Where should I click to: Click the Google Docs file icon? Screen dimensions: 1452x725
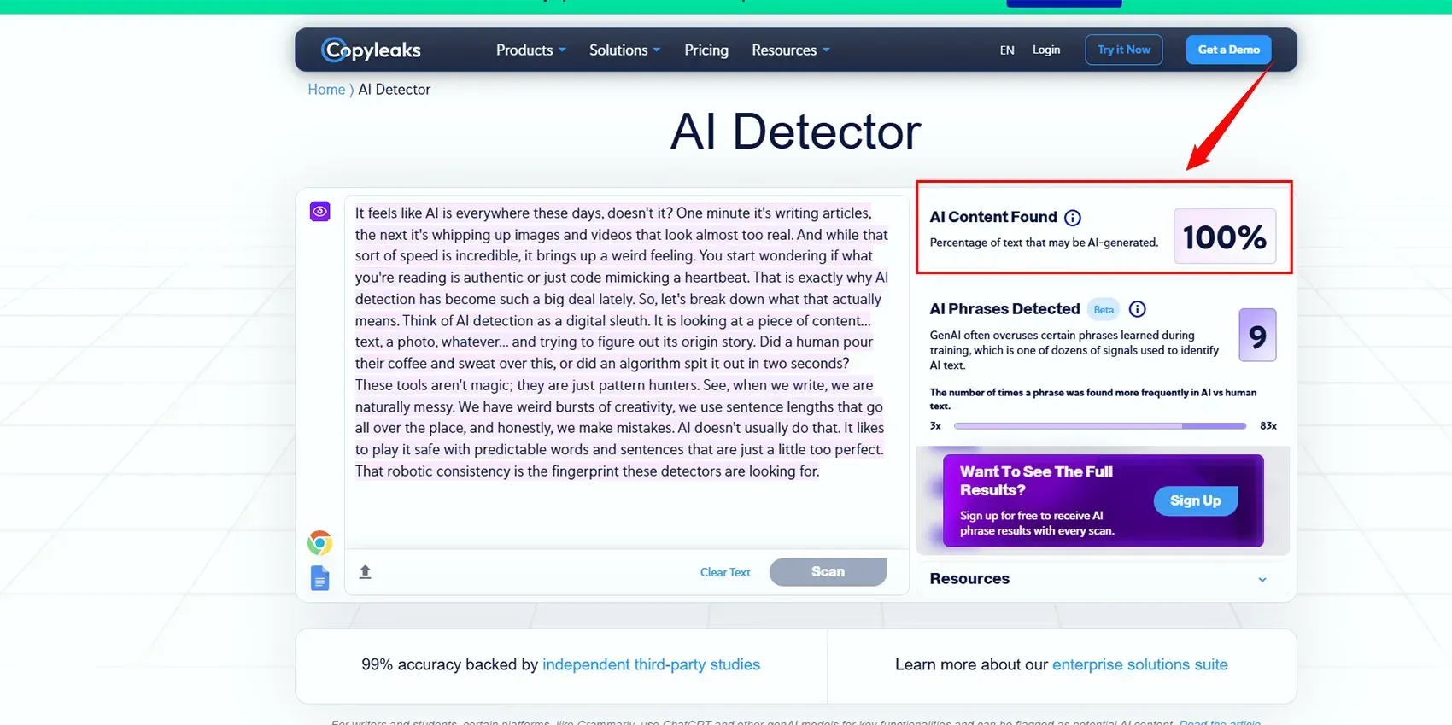point(319,578)
